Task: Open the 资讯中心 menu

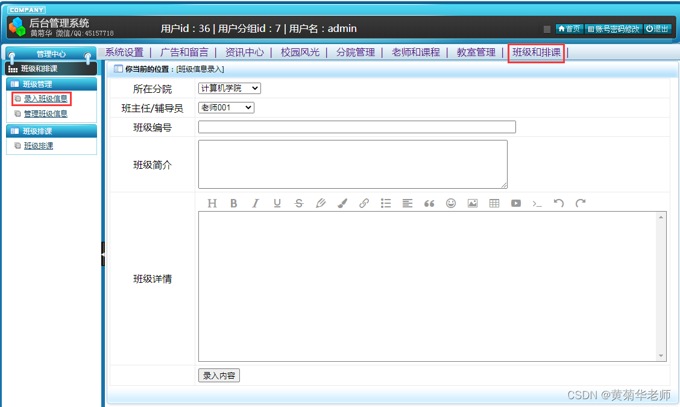Action: 245,52
